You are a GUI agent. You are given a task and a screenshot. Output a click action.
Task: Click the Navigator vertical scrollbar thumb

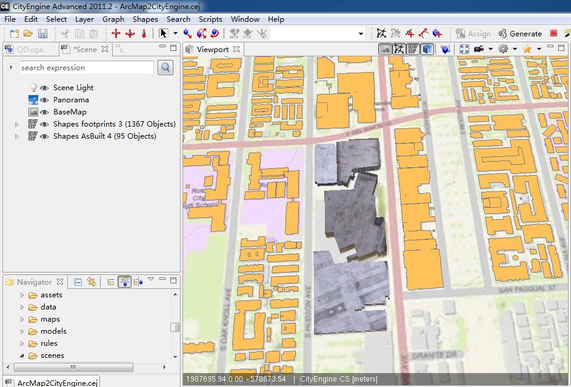pos(175,327)
